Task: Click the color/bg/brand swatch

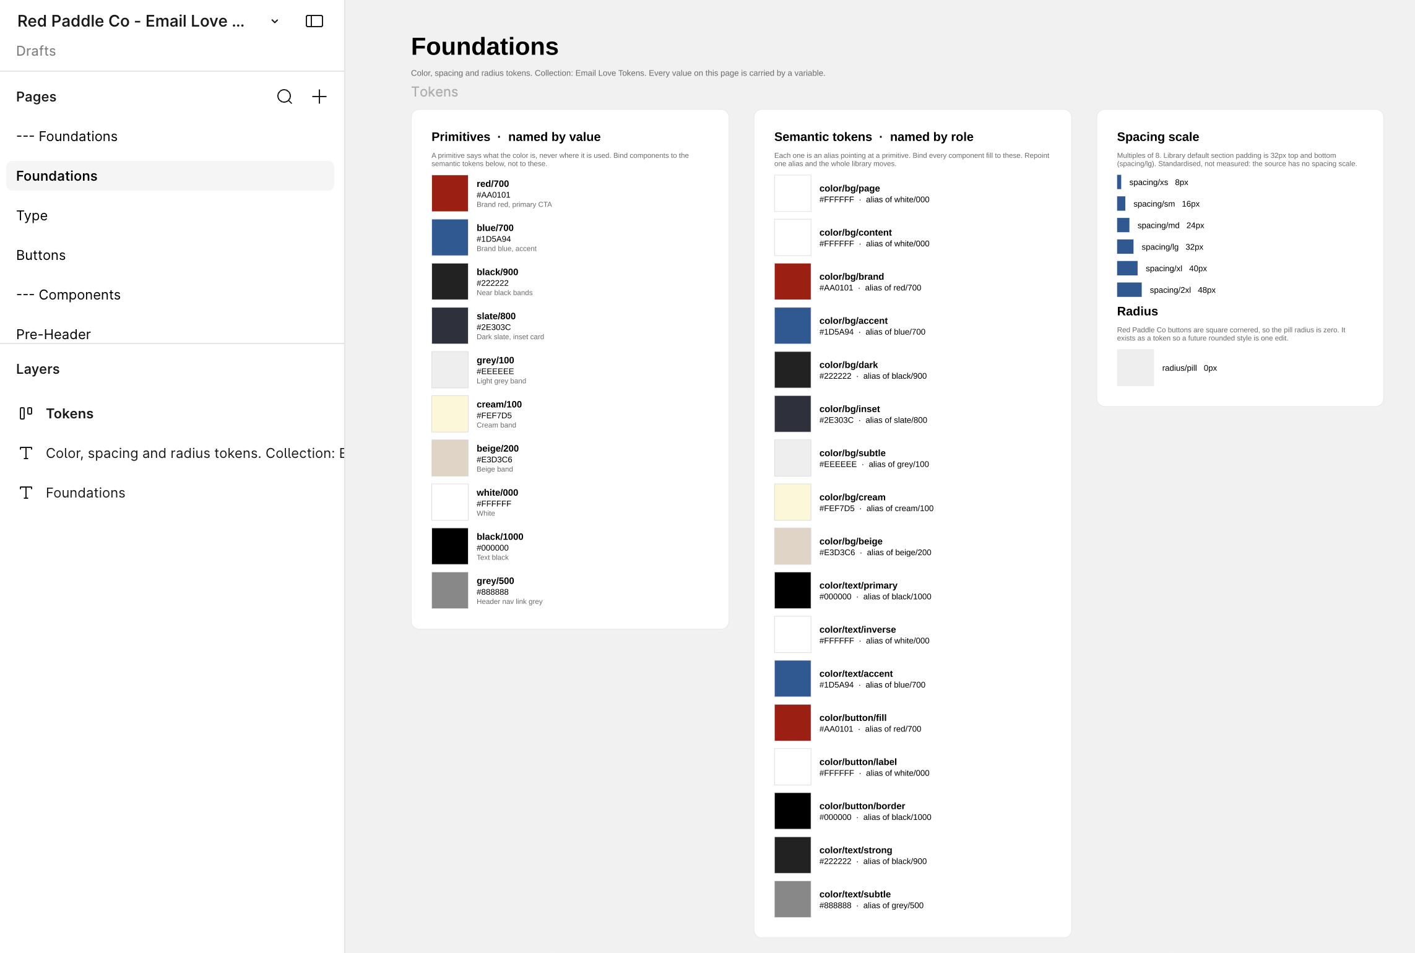Action: click(793, 282)
